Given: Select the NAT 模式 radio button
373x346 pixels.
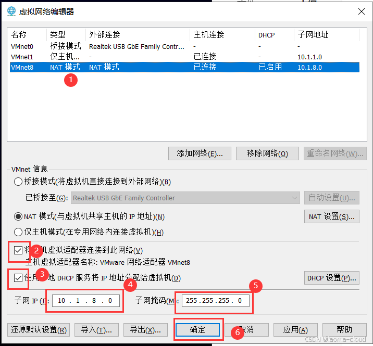Looking at the screenshot, I should coord(18,216).
